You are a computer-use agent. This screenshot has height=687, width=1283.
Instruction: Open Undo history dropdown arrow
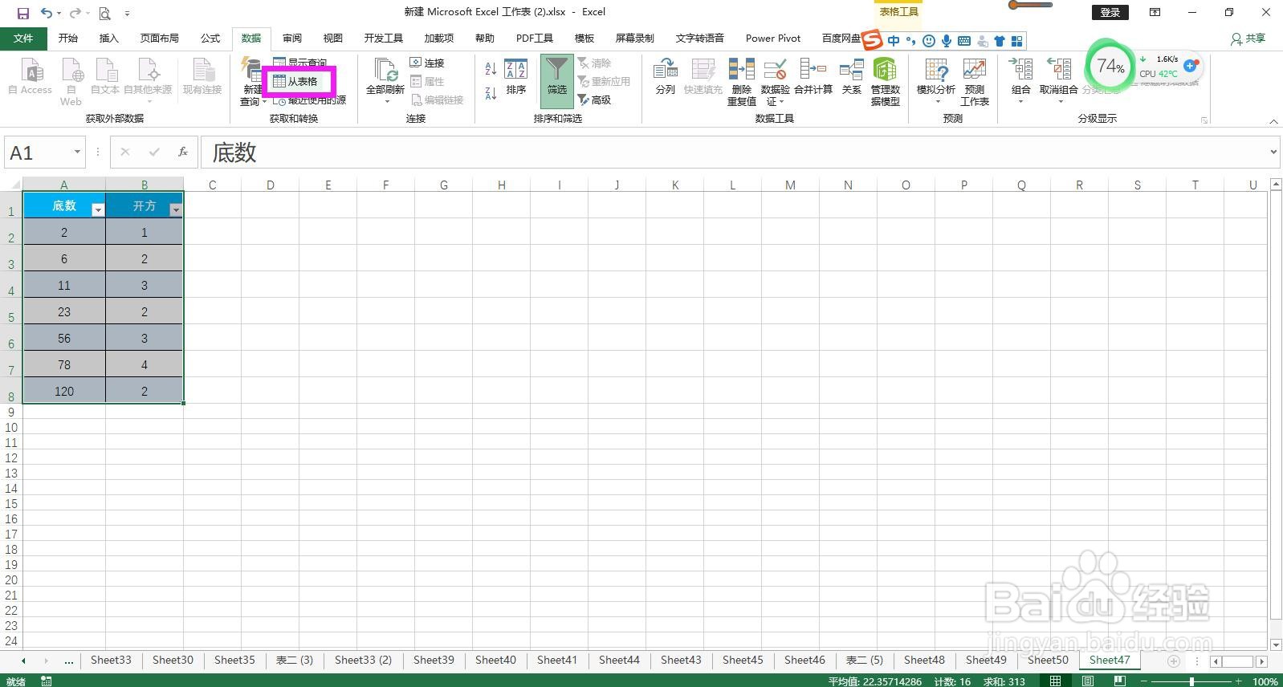pos(59,14)
